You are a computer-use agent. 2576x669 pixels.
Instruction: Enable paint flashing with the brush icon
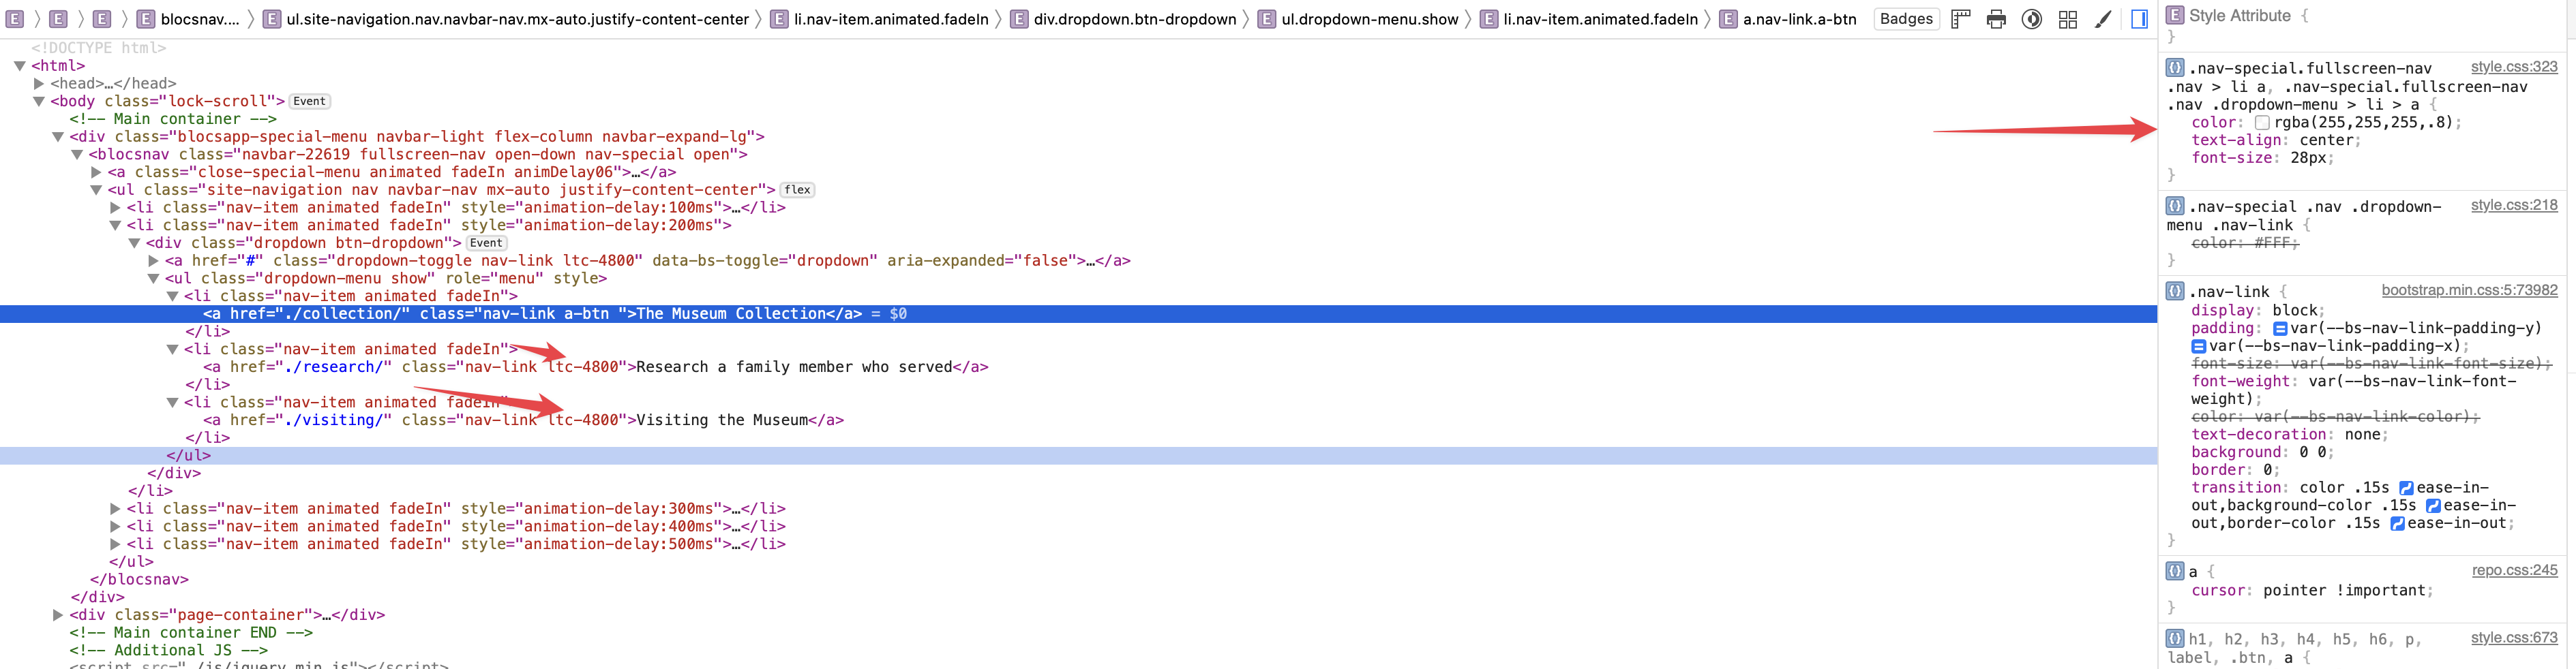click(x=2103, y=19)
